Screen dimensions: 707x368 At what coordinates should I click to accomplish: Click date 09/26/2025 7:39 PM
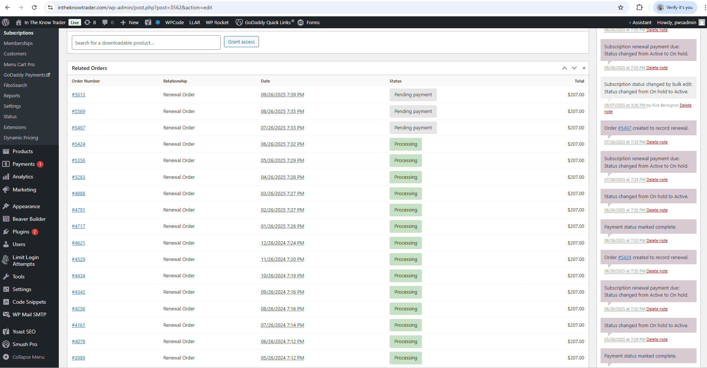coord(282,95)
